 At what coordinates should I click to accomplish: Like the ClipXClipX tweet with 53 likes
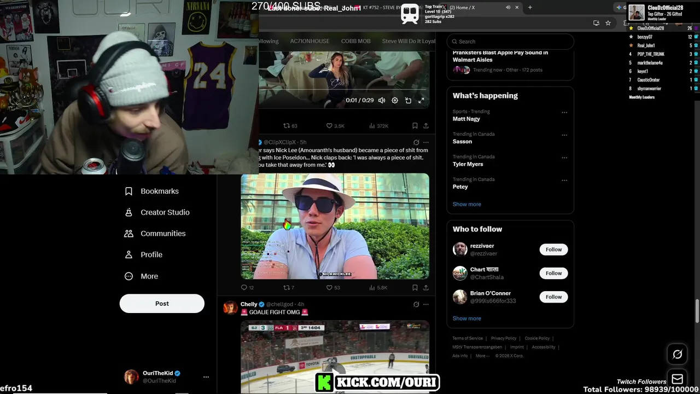[333, 287]
